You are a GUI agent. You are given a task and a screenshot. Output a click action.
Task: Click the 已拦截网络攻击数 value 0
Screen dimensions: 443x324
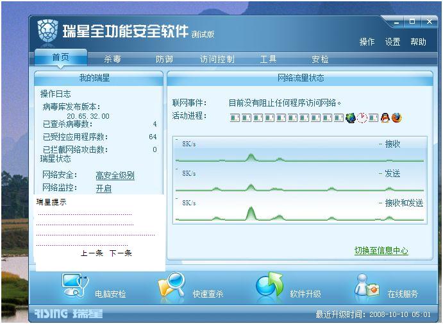tap(155, 149)
